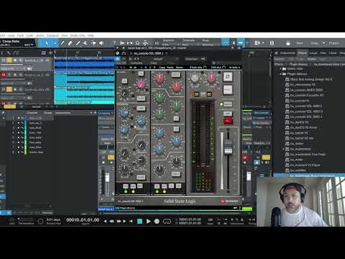Viewport: 345px width, 259px height.
Task: Click the Rewind button in transport
Action: [111, 221]
